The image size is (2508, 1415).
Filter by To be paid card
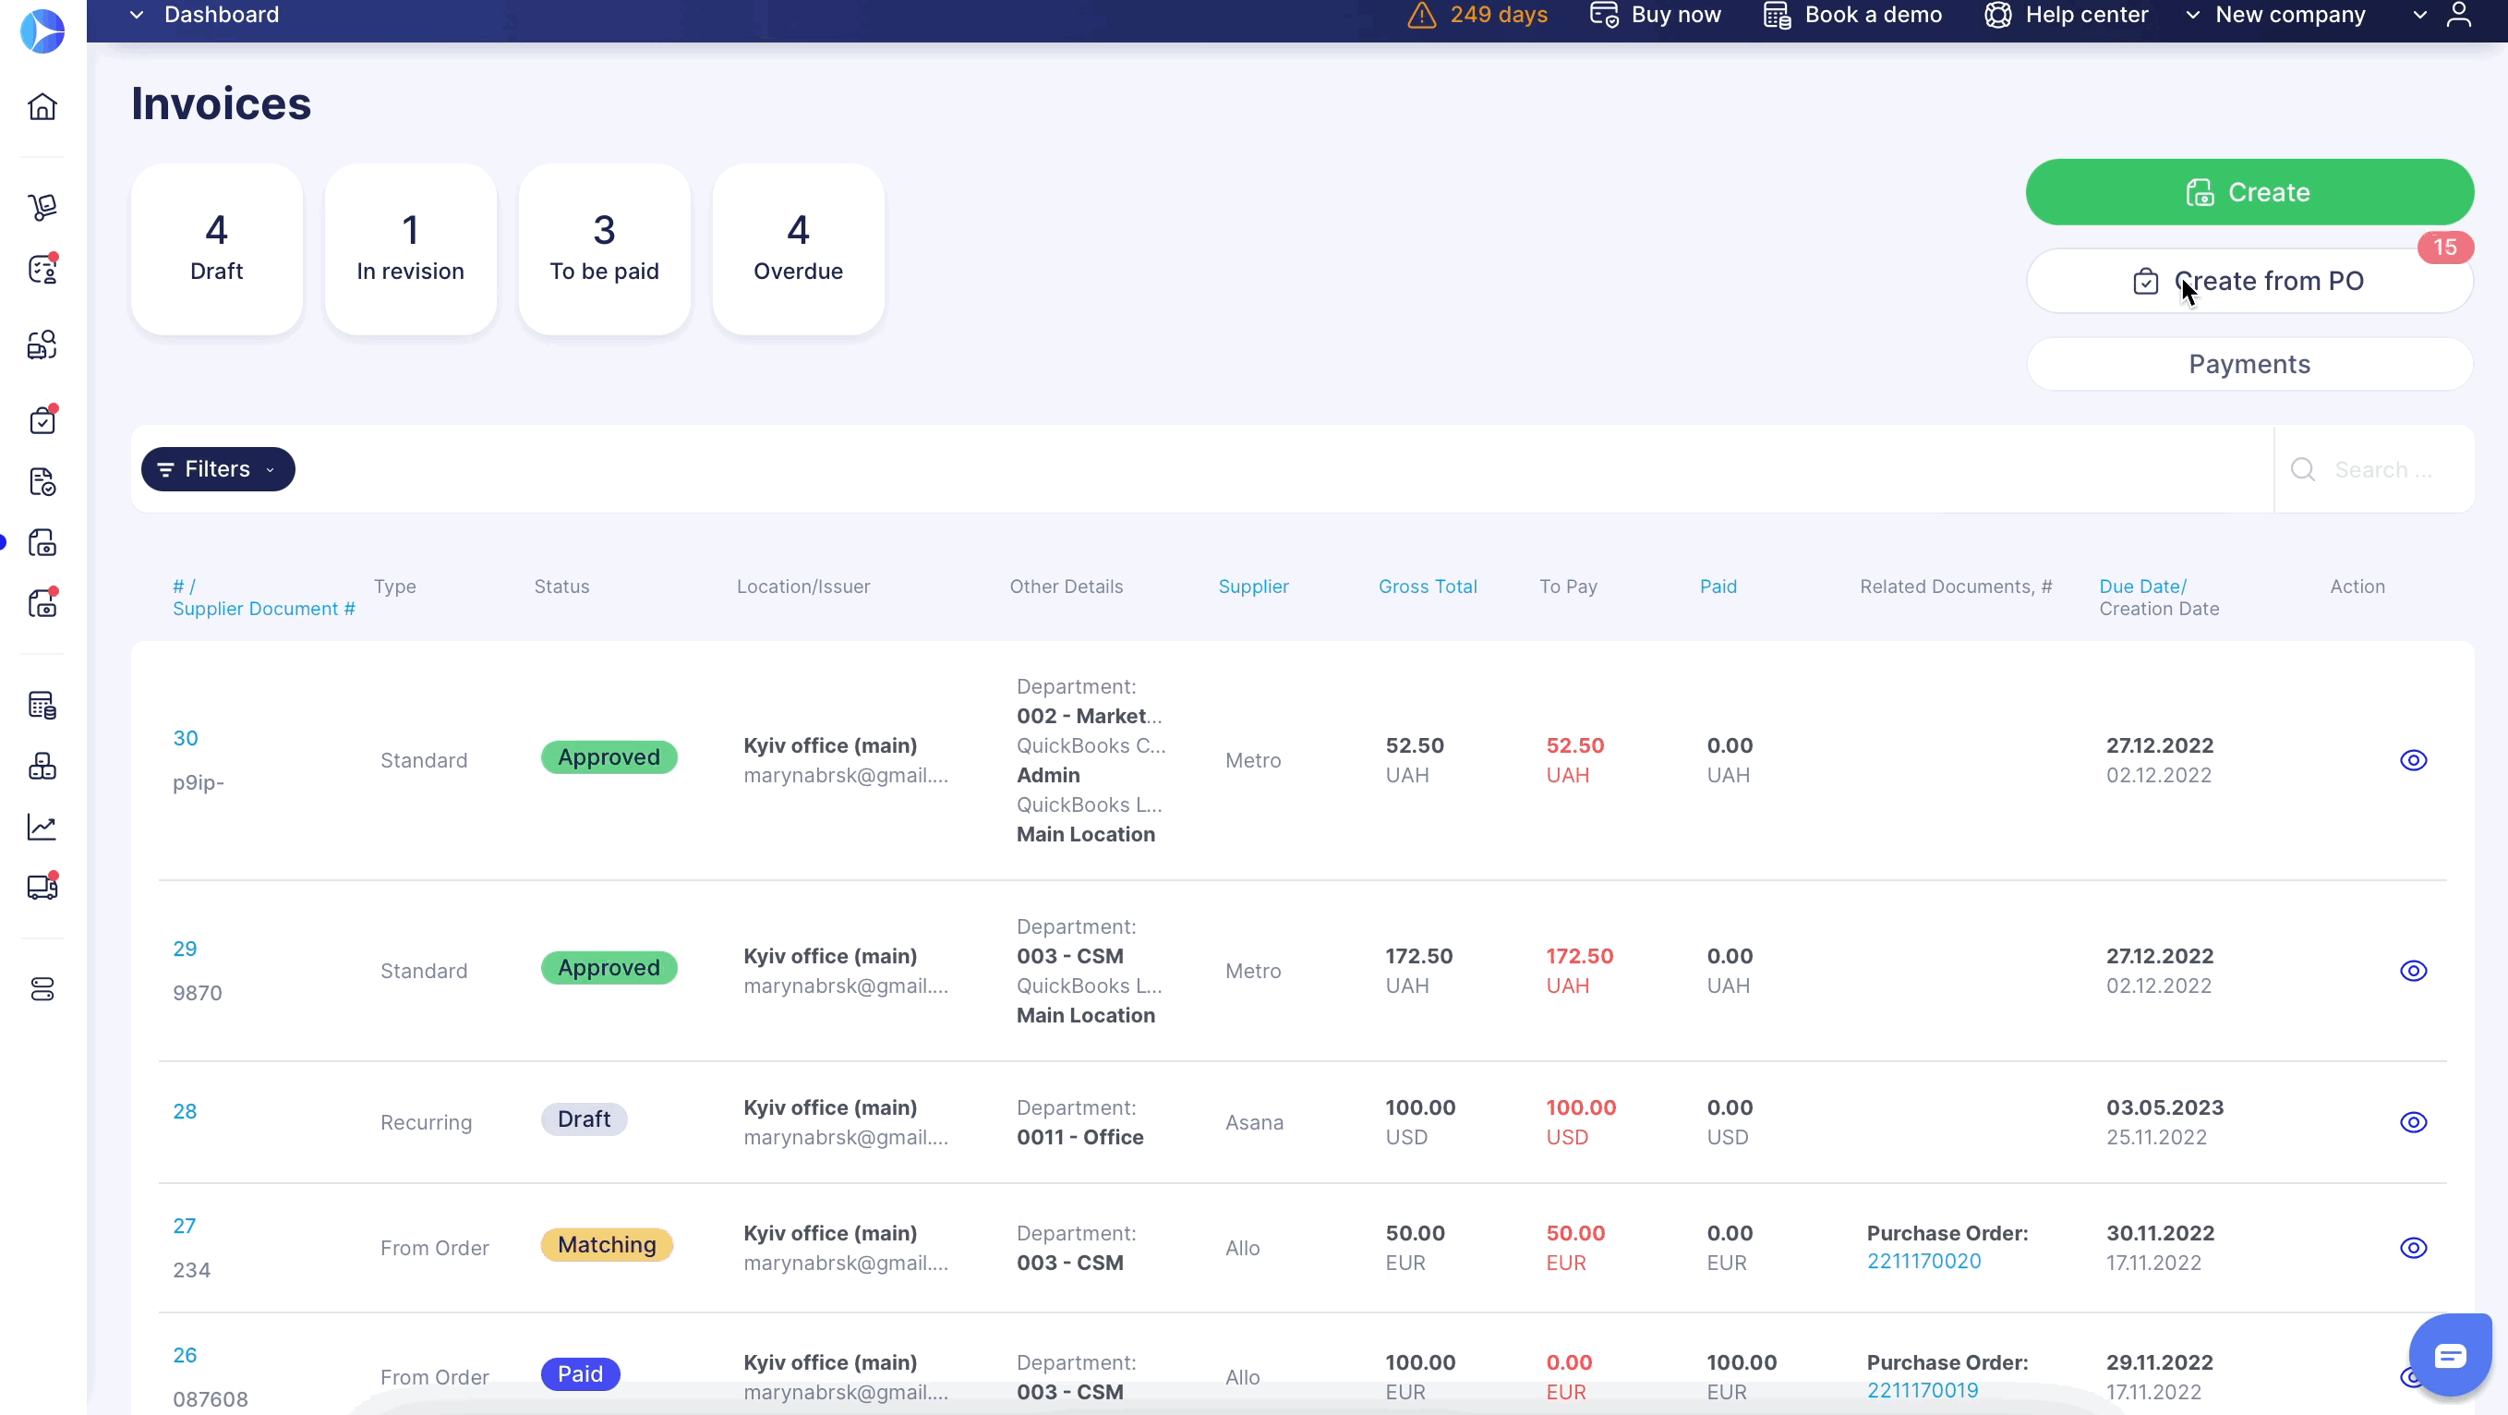pos(604,249)
